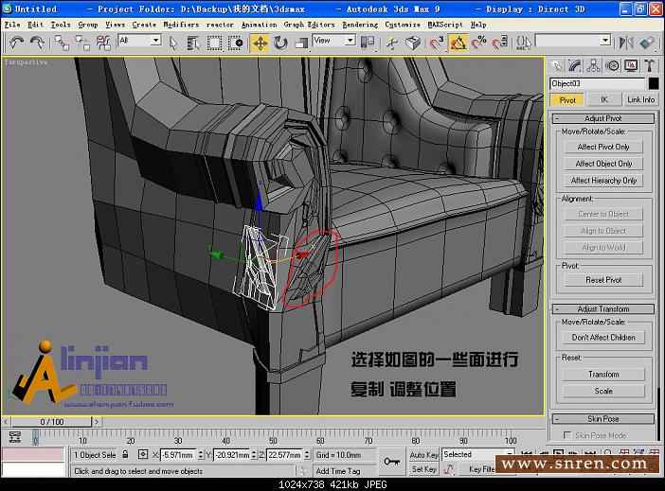Click Affect Hierarchy Only button
The width and height of the screenshot is (665, 491).
(x=603, y=181)
